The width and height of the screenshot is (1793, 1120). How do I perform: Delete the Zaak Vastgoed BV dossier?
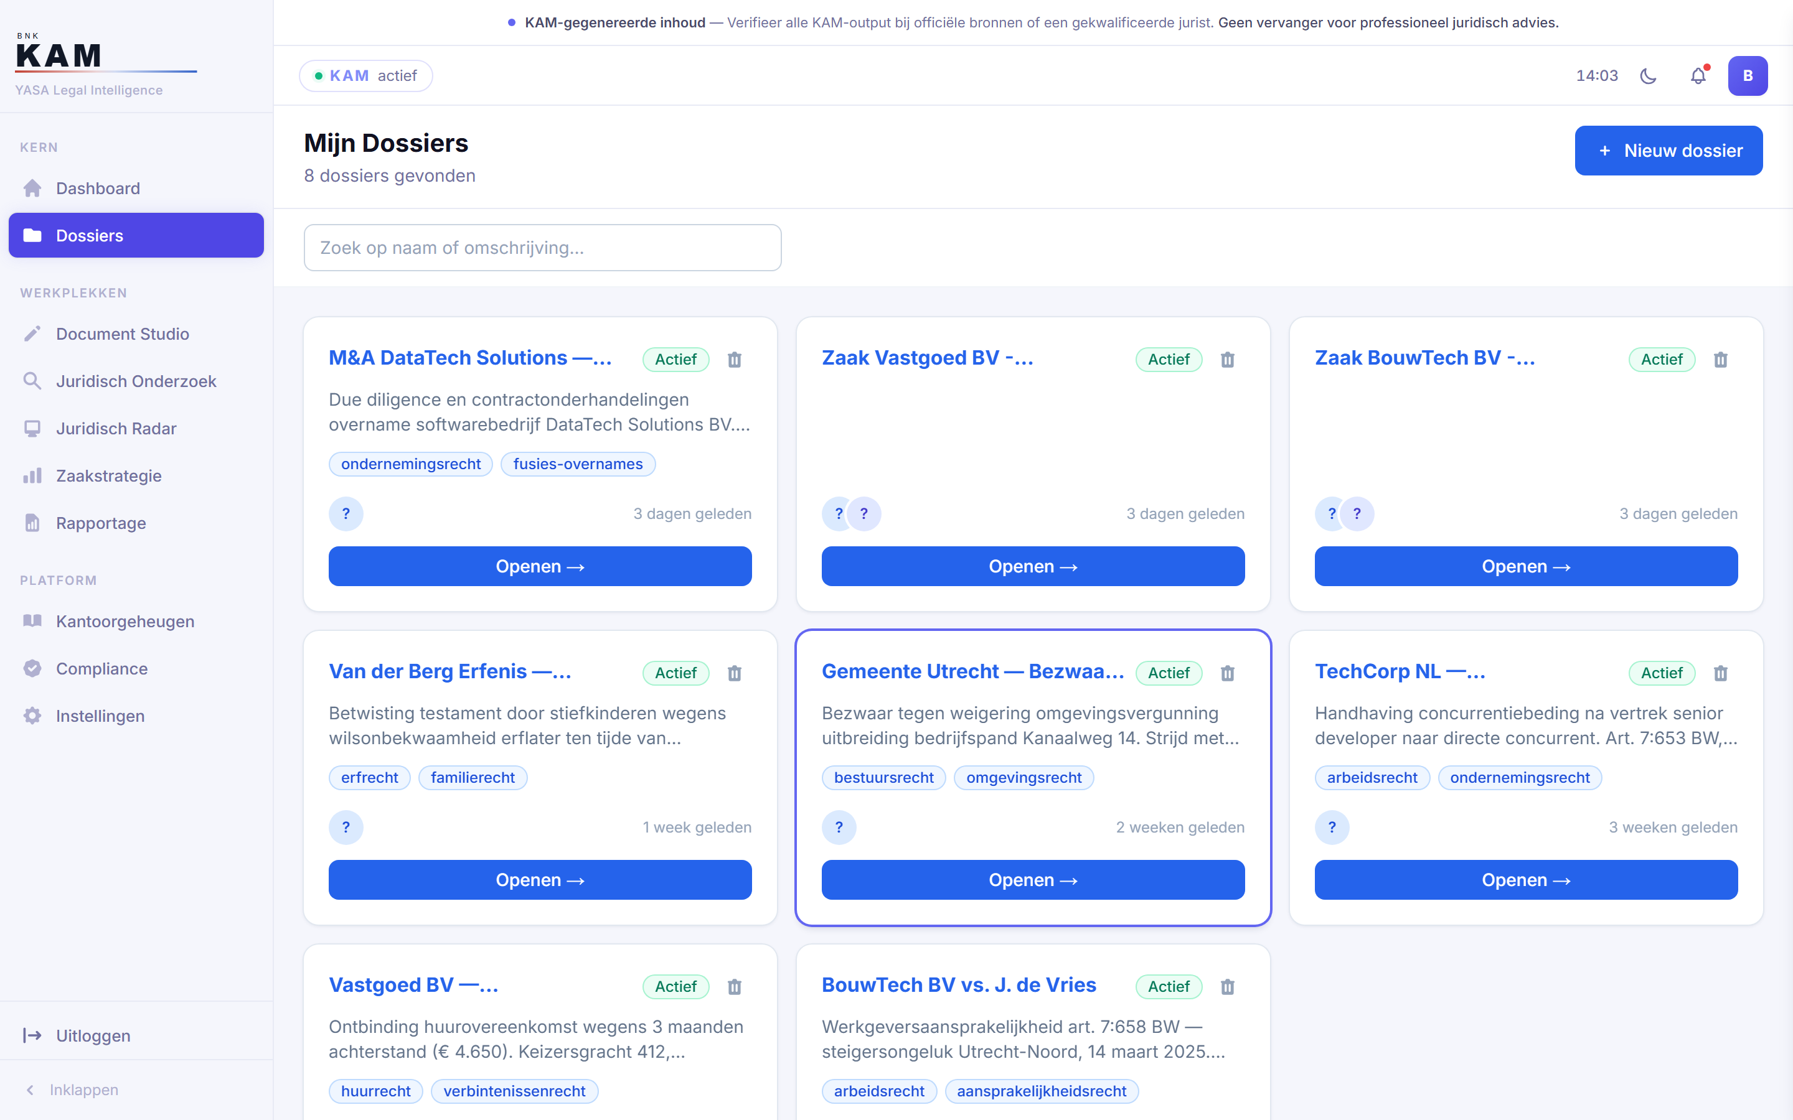pyautogui.click(x=1228, y=359)
